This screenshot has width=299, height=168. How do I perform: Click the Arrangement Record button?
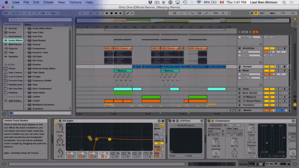116,13
